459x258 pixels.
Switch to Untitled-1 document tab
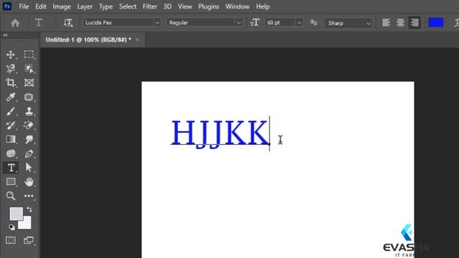coord(88,40)
